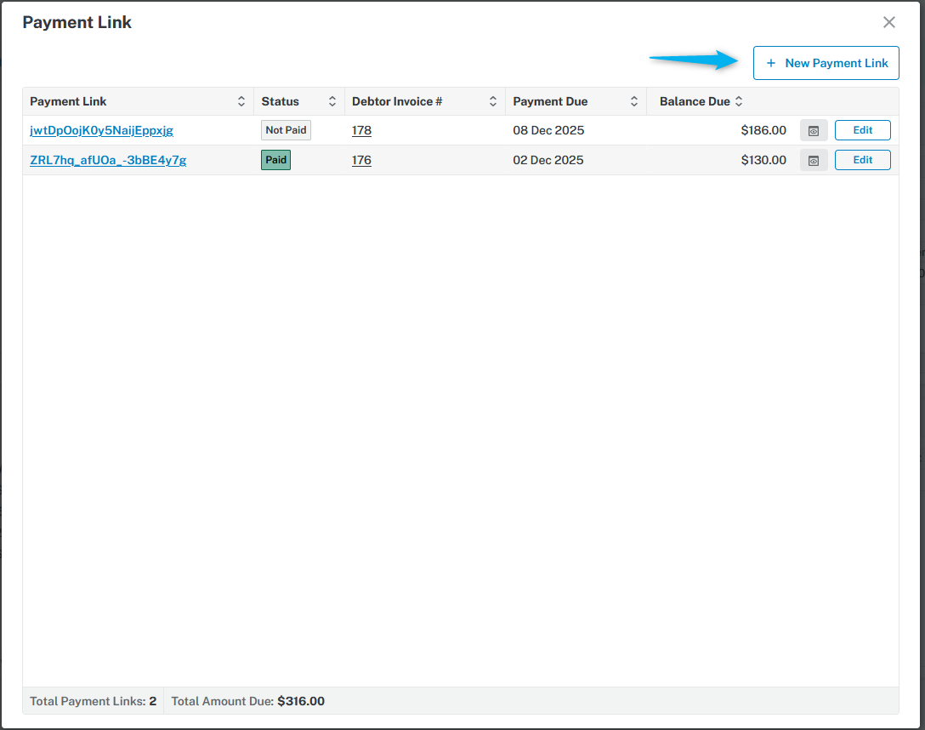
Task: Click the Total Amount Due footer value
Action: [301, 702]
